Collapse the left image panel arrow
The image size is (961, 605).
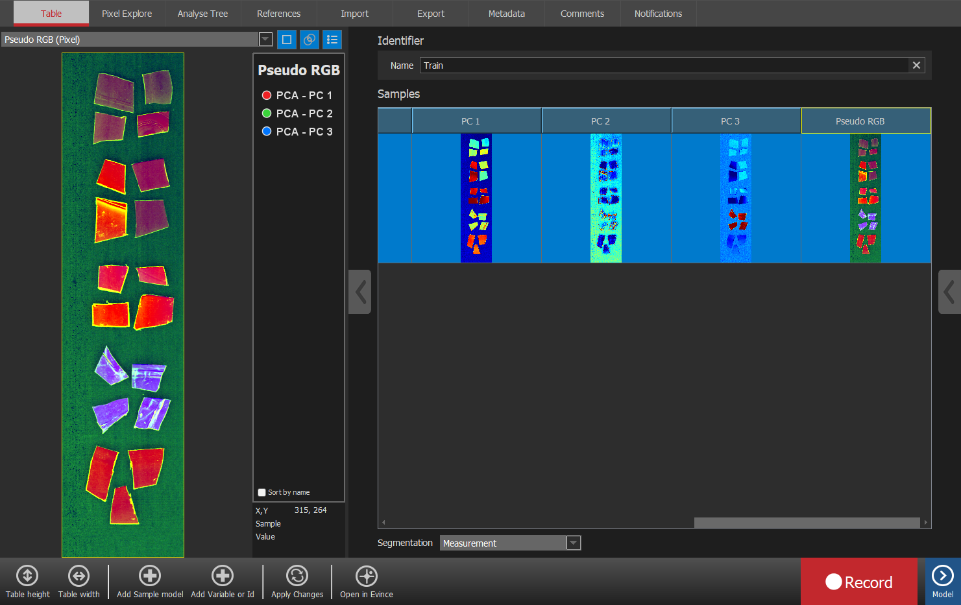(x=360, y=292)
